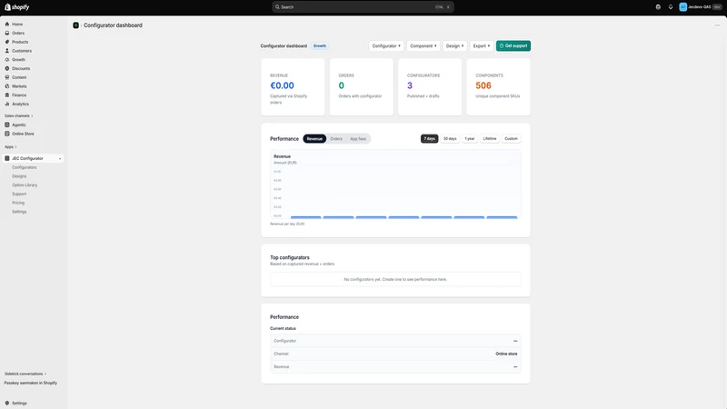The width and height of the screenshot is (727, 409).
Task: Open Home icon in sidebar
Action: click(x=7, y=25)
